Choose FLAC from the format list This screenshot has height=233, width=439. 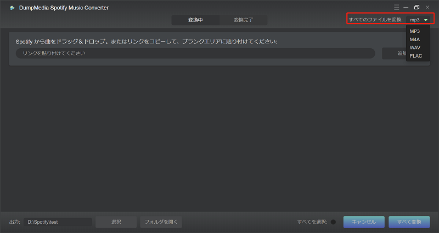click(416, 56)
